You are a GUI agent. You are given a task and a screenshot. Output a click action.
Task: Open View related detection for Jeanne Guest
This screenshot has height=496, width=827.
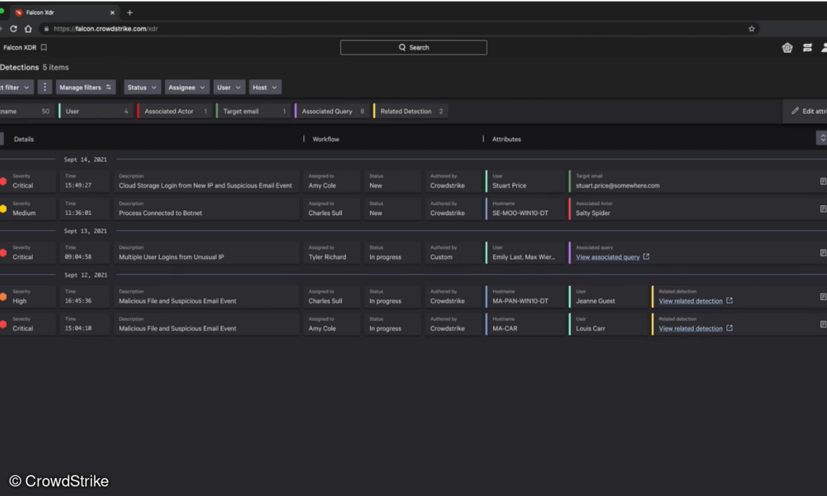(x=691, y=301)
